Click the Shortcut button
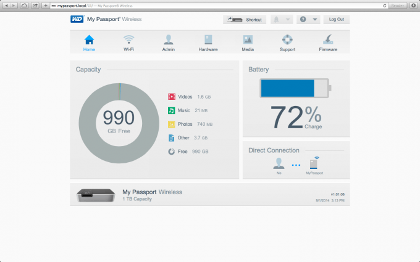Screen dimensions: 420x262 [x=245, y=20]
